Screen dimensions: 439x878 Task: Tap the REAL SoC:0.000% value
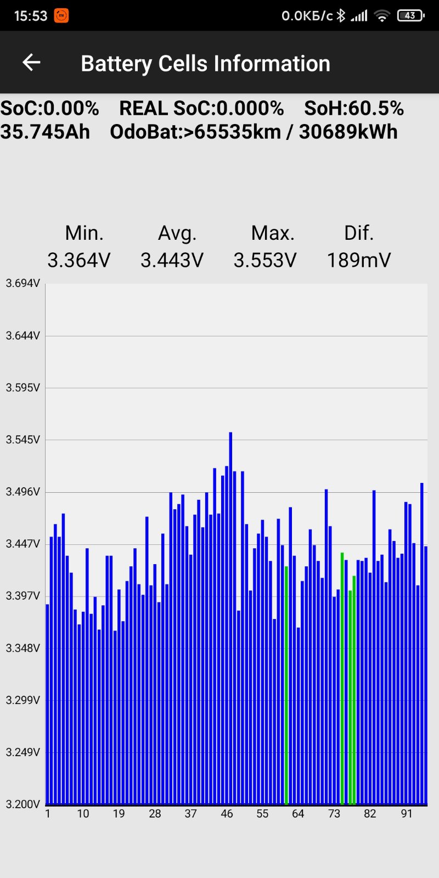click(201, 109)
